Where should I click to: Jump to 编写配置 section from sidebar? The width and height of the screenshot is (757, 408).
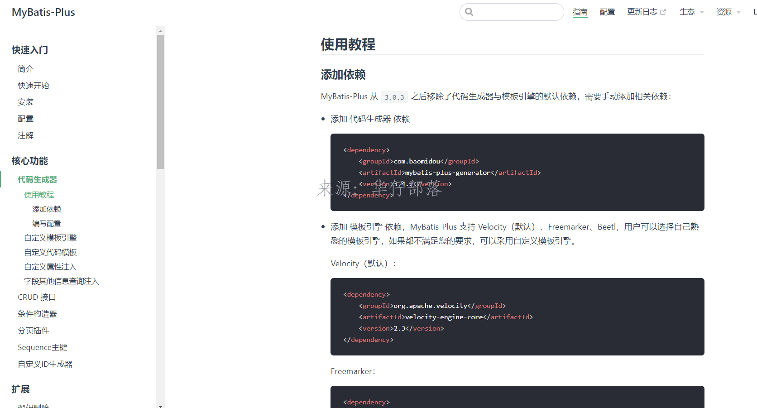pyautogui.click(x=47, y=224)
